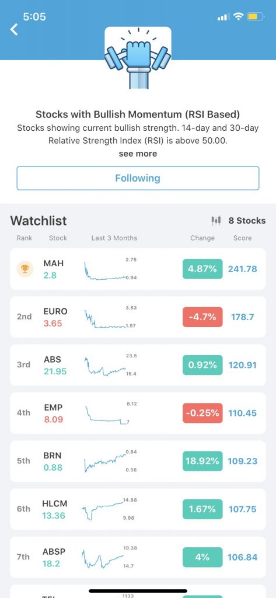Open the BRN 18.92% change badge

(202, 461)
